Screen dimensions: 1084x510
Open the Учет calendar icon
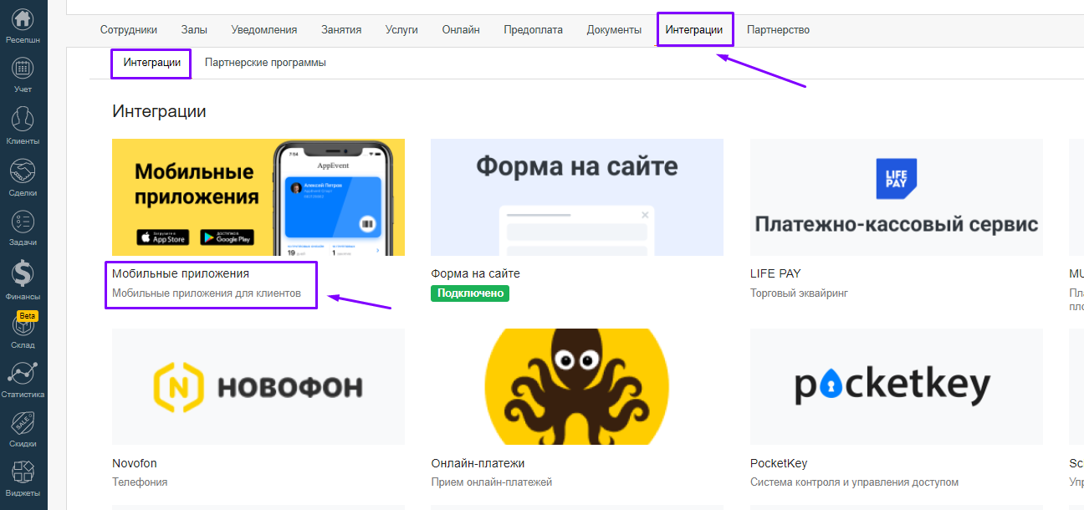click(23, 68)
